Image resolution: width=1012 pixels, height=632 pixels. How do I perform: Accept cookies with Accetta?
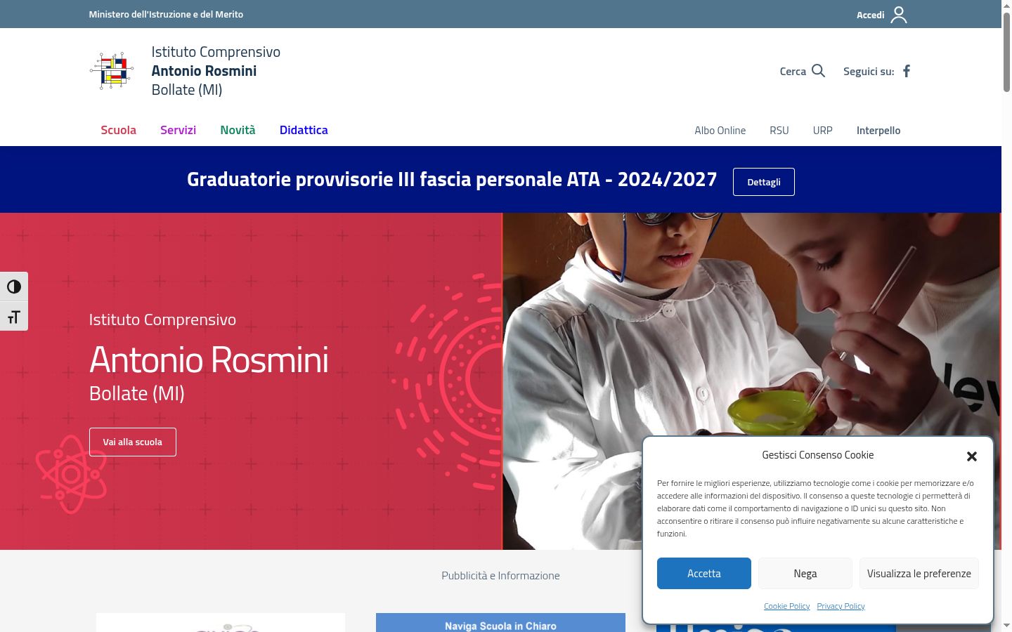tap(704, 574)
